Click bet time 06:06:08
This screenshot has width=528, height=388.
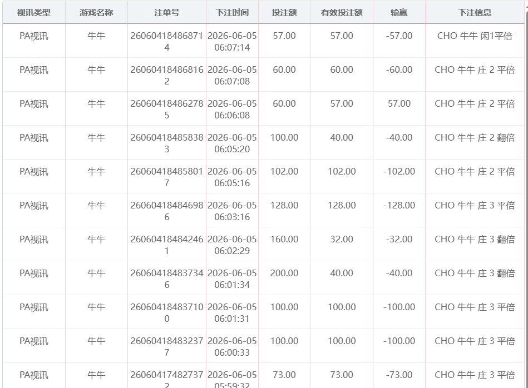click(232, 116)
